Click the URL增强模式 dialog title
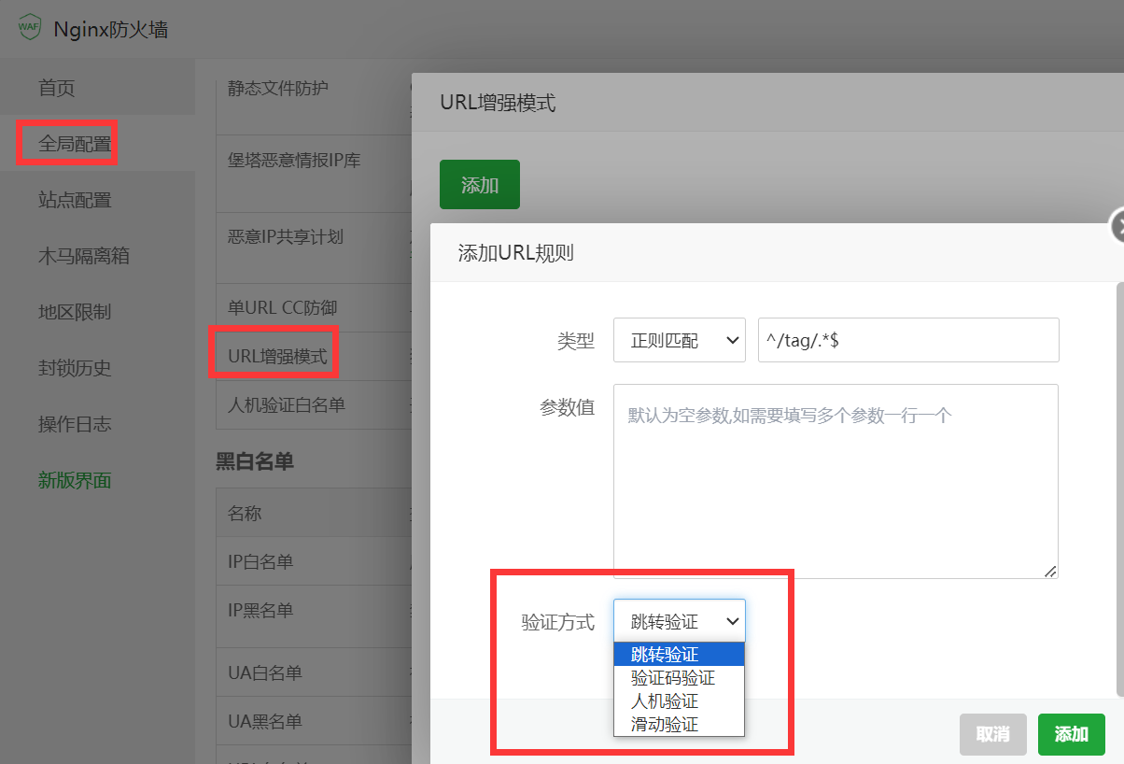Screen dimensions: 1124x764 498,103
